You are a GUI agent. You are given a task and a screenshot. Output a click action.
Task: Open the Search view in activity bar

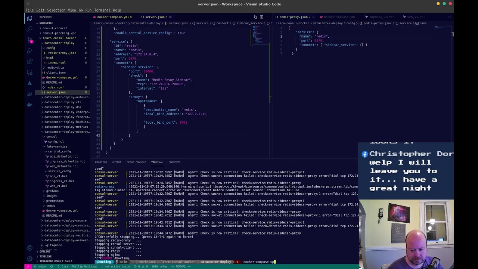click(30, 29)
